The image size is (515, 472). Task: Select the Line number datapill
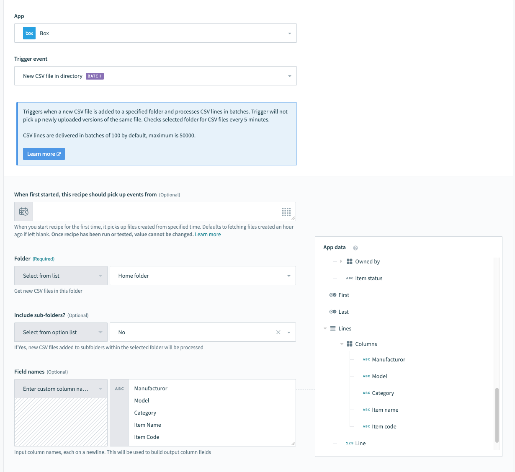point(360,443)
